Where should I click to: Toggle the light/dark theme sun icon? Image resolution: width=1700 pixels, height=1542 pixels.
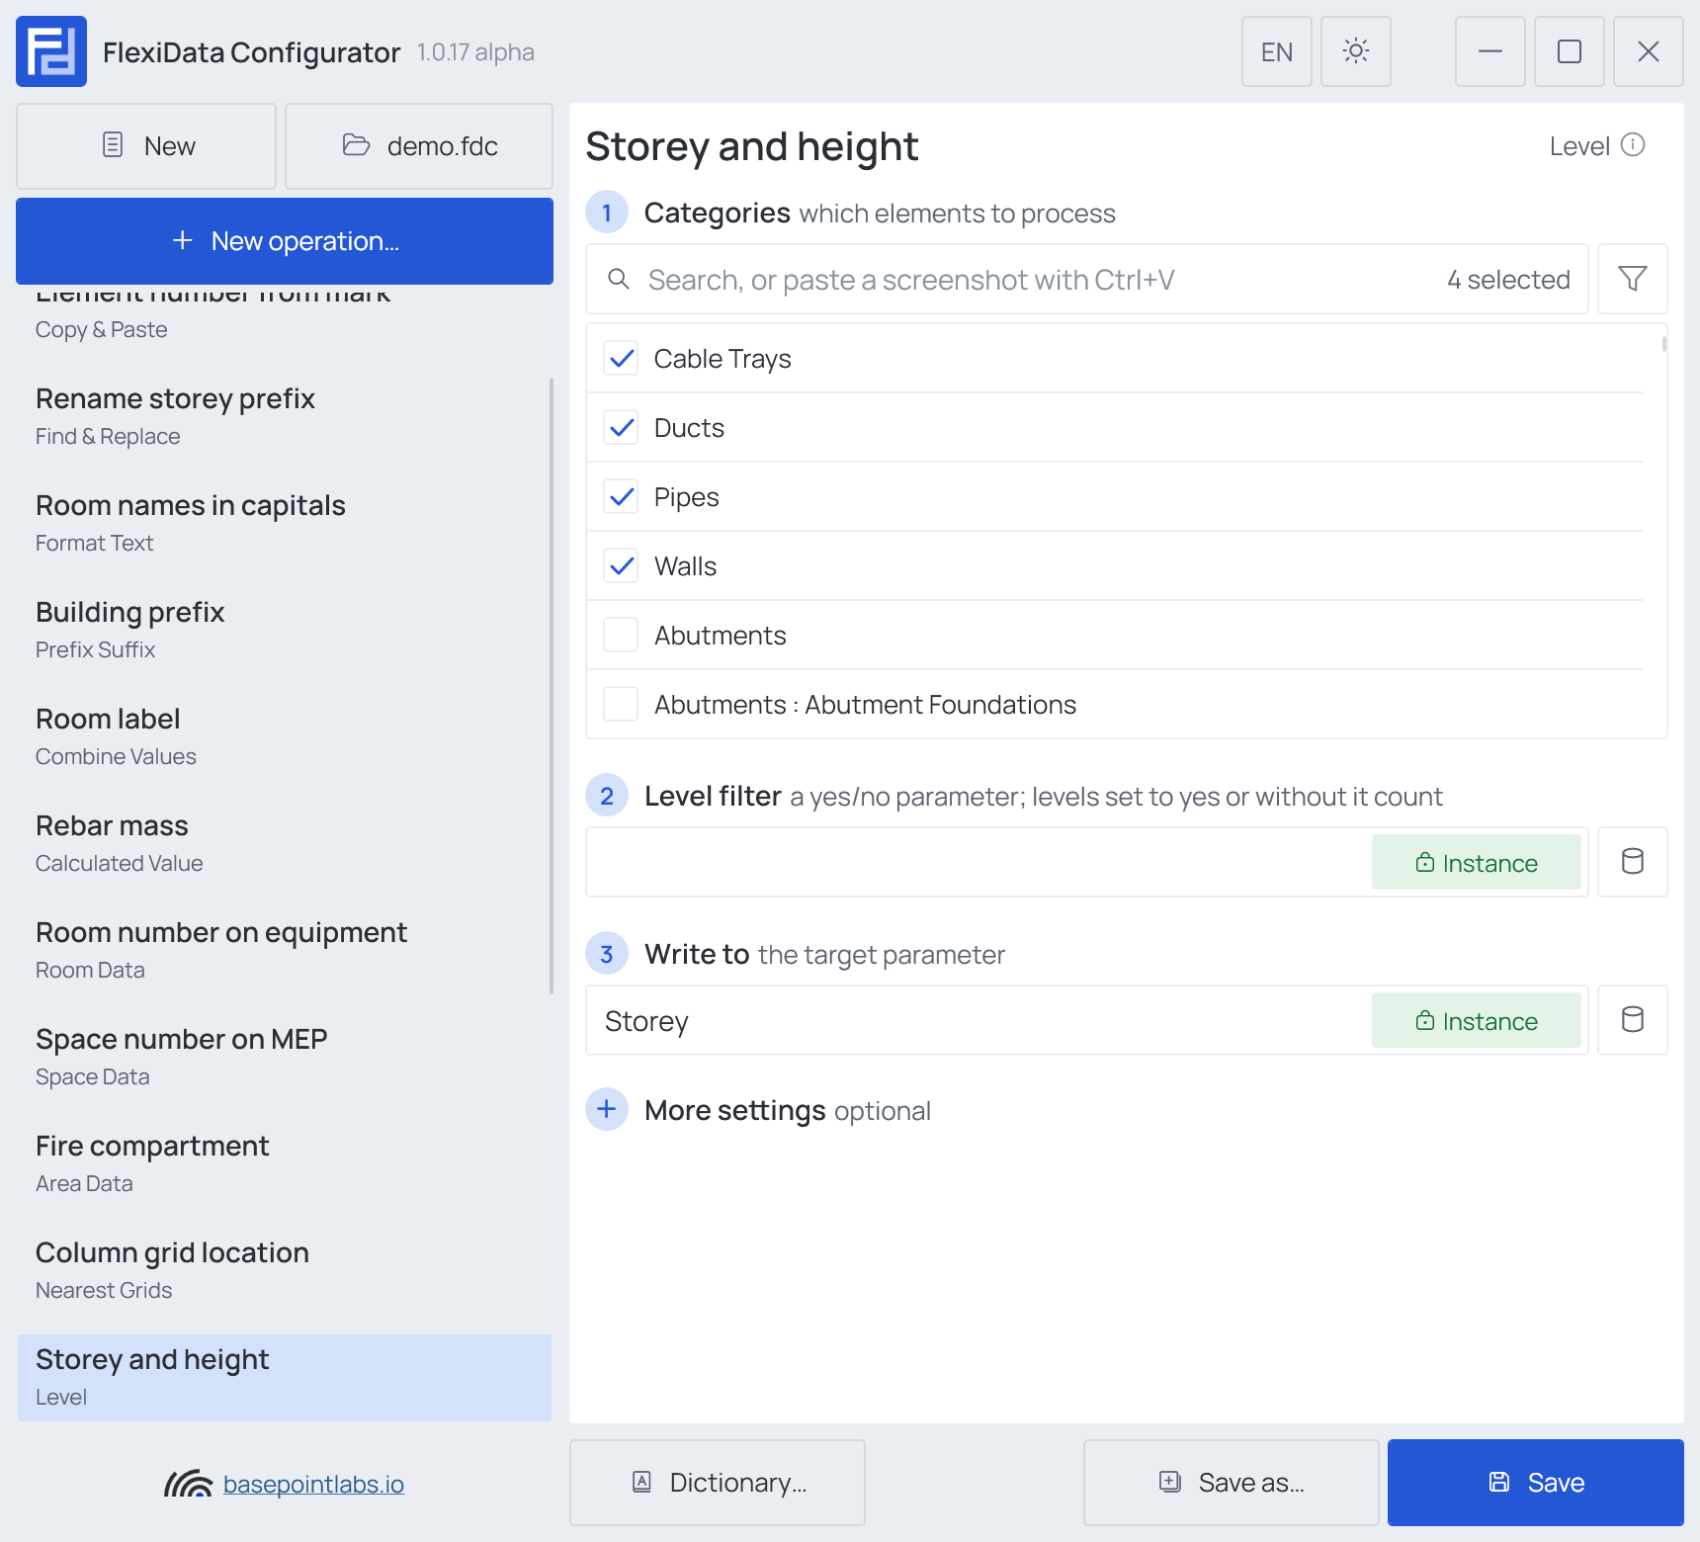coord(1356,51)
